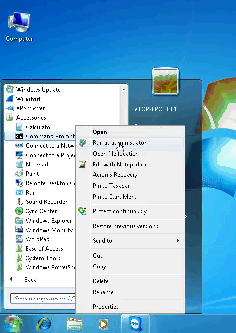Click the Protect continuously sync icon

click(82, 211)
